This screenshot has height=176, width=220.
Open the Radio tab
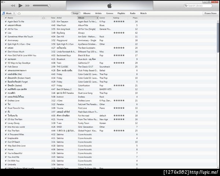pyautogui.click(x=133, y=13)
